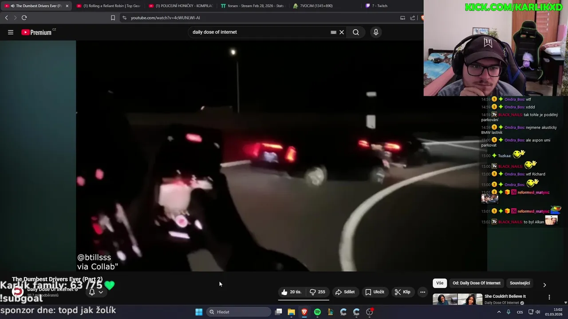Viewport: 568px width, 319px height.
Task: Click chat message 'tak tohle je podélný parkování'
Action: (x=520, y=117)
